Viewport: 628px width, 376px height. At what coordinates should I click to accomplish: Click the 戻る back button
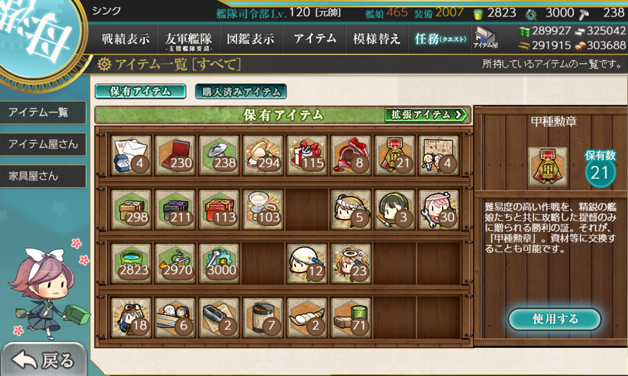coord(44,360)
